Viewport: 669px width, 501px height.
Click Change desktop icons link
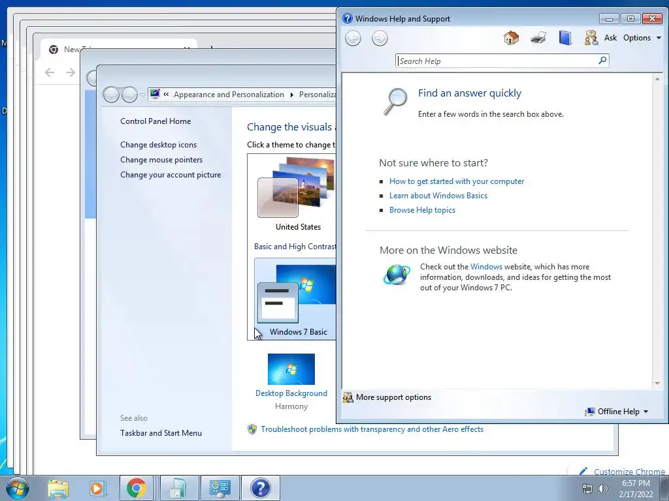coord(158,145)
